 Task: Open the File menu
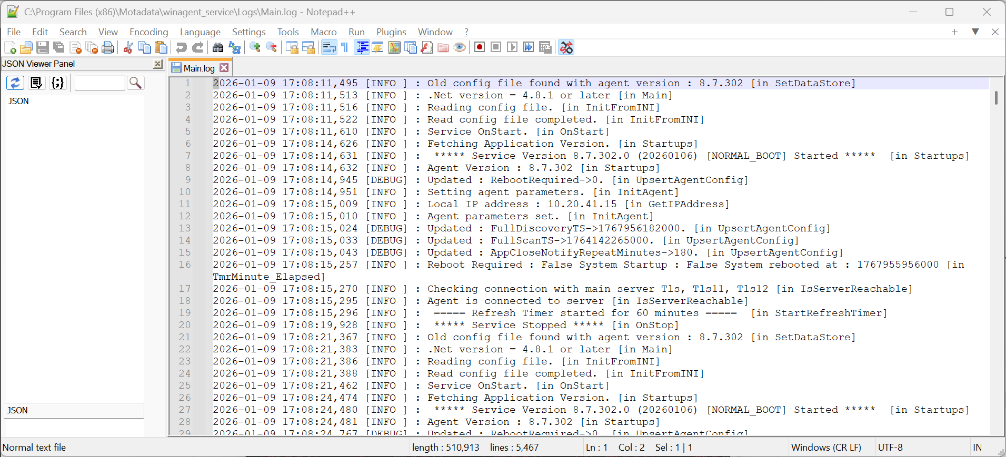point(14,32)
